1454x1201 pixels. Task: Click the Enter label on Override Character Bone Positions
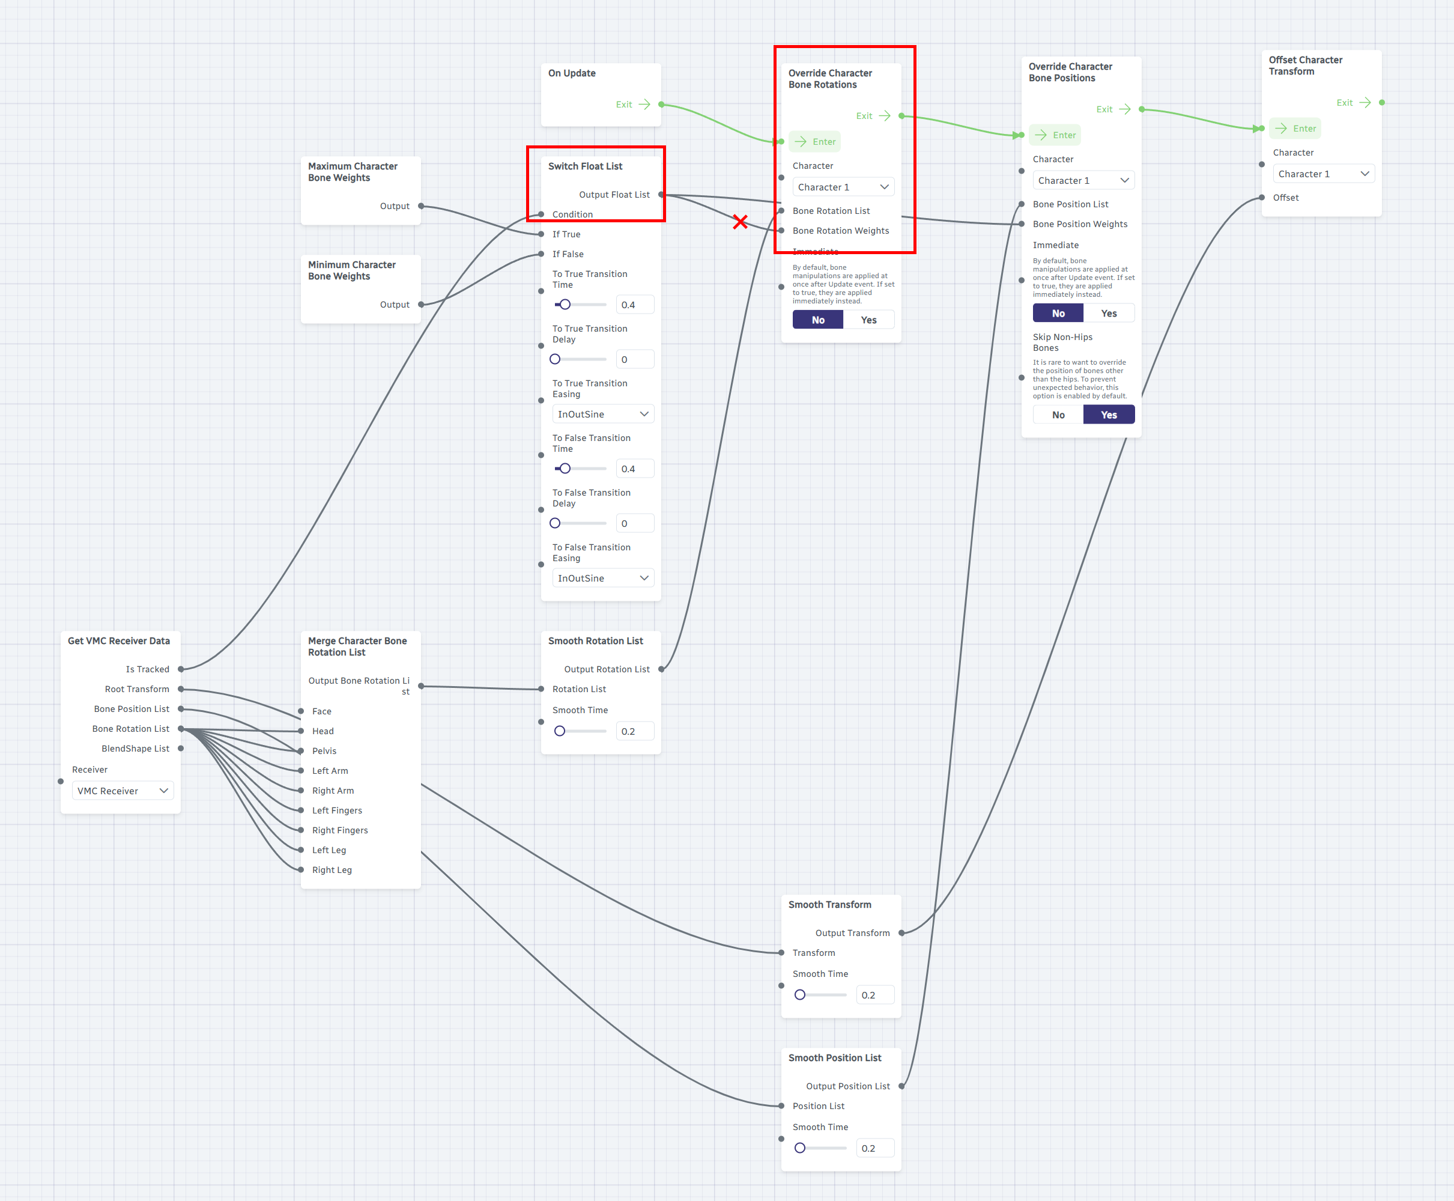click(x=1064, y=135)
